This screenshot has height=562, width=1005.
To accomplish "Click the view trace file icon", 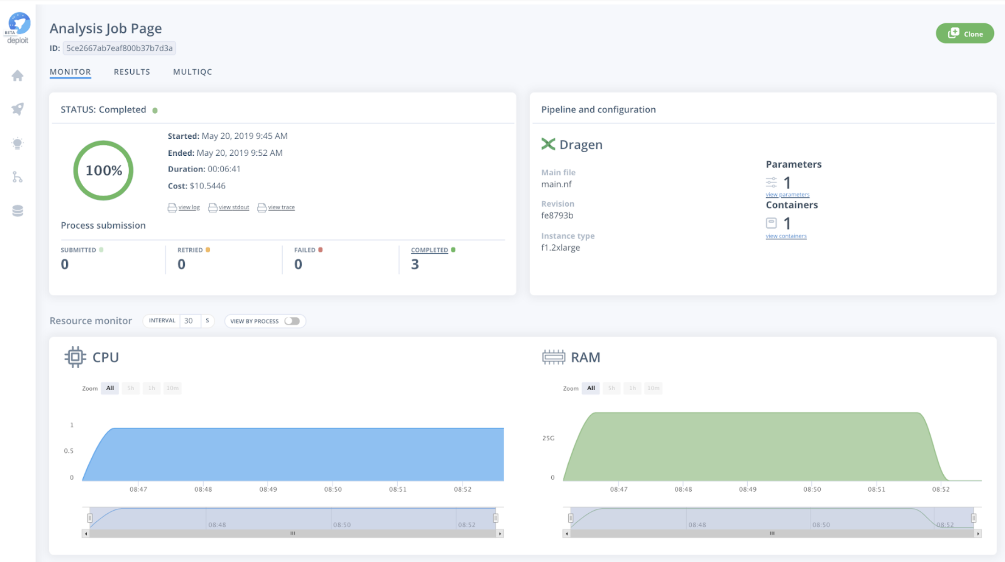I will (x=262, y=207).
